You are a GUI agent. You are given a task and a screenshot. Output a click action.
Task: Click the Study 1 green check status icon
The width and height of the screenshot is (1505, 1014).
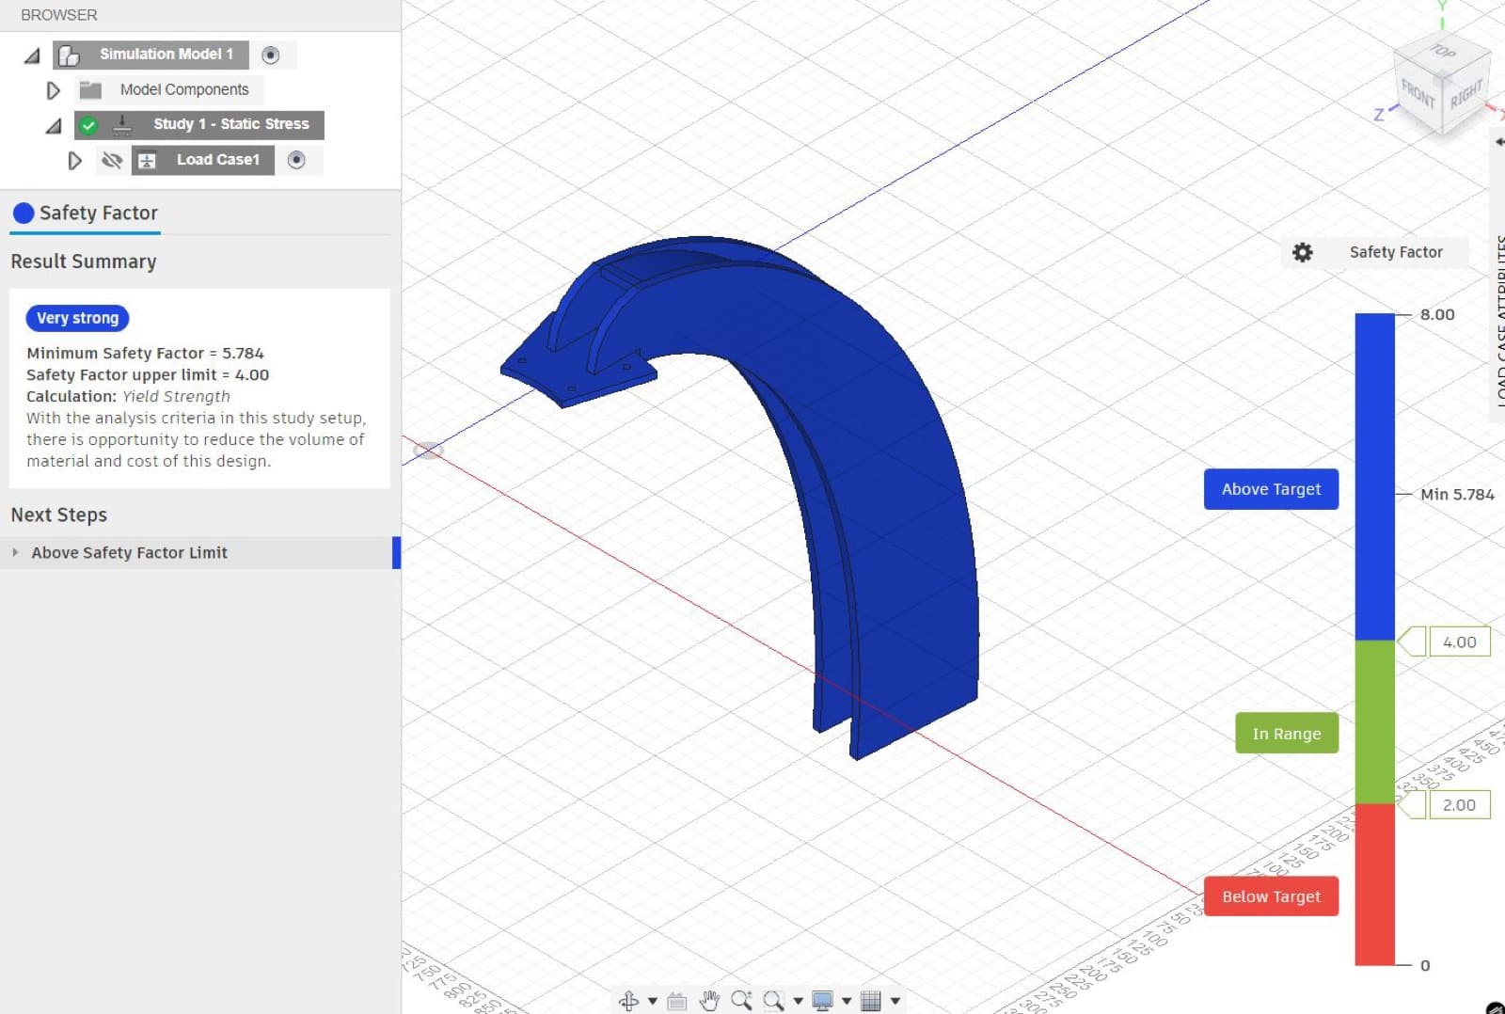coord(88,125)
